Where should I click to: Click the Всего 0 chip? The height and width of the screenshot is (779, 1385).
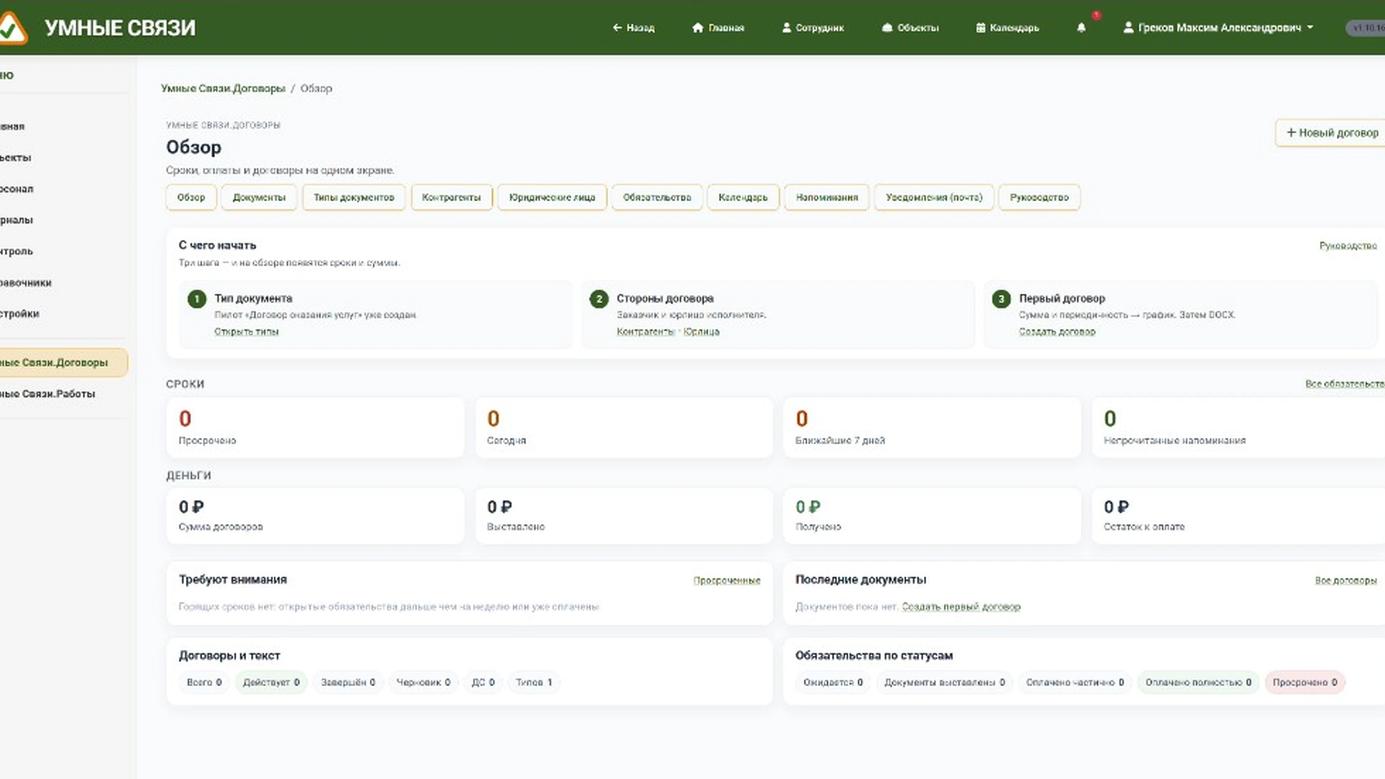coord(204,682)
